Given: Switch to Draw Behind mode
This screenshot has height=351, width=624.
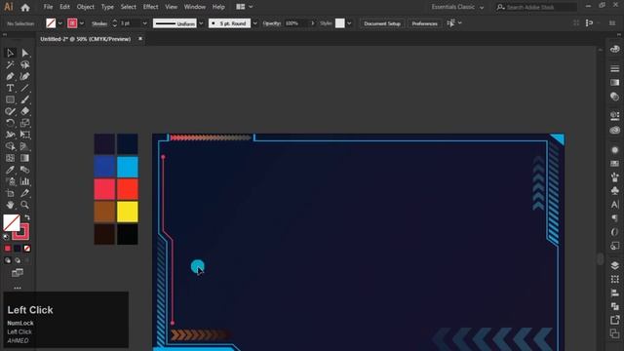Looking at the screenshot, I should click(18, 260).
